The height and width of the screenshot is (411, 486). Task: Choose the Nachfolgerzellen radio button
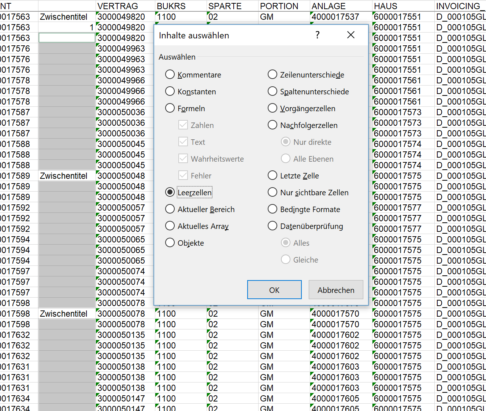272,125
